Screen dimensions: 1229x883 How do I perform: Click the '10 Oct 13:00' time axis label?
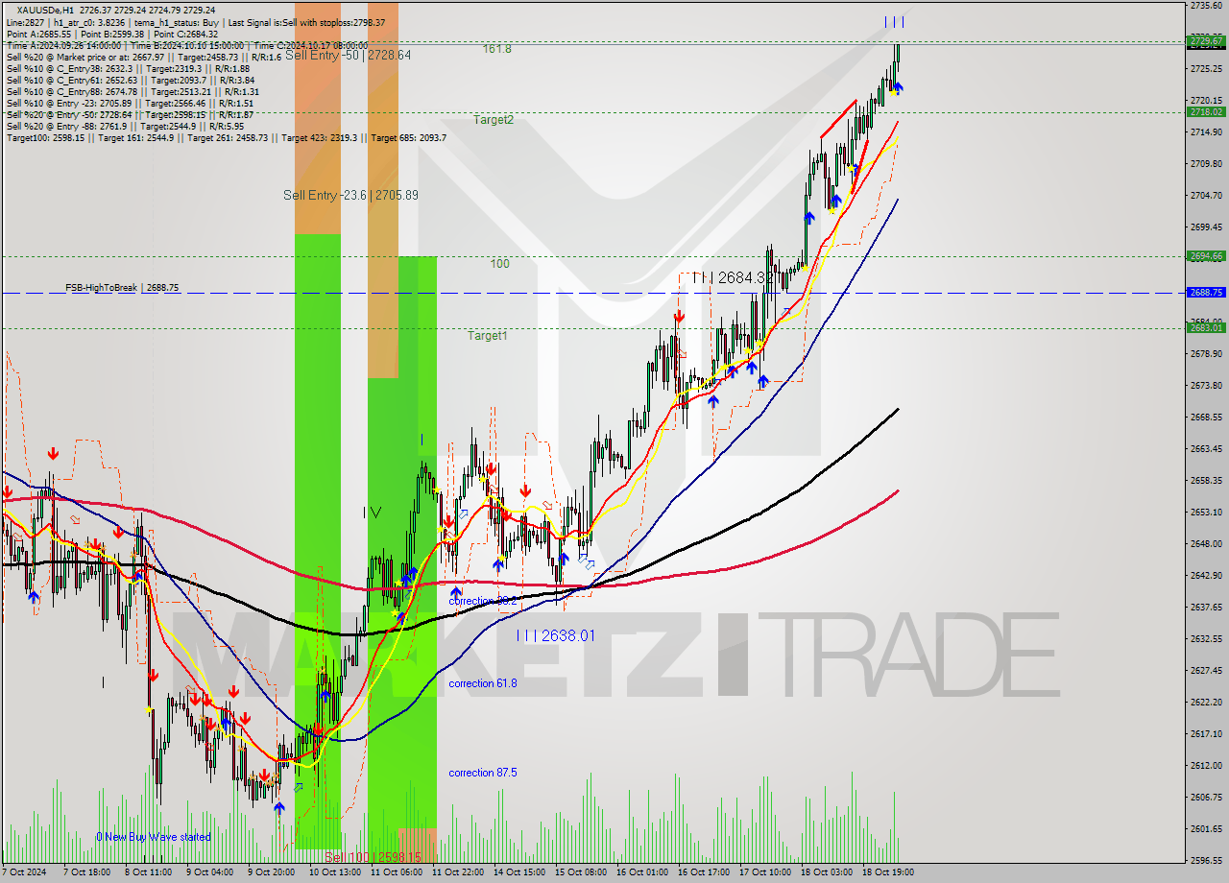click(x=334, y=872)
